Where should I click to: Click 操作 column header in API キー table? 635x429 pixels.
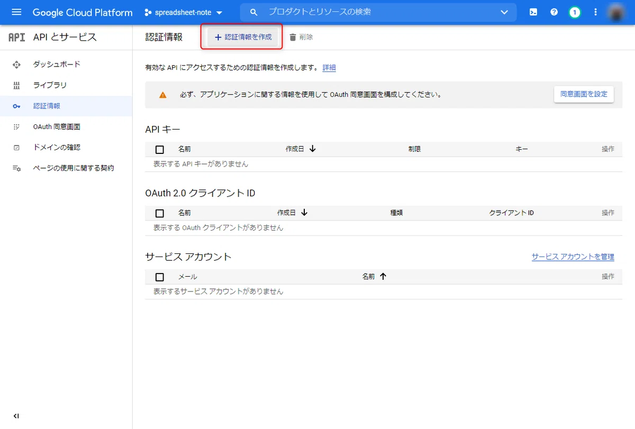pos(608,149)
